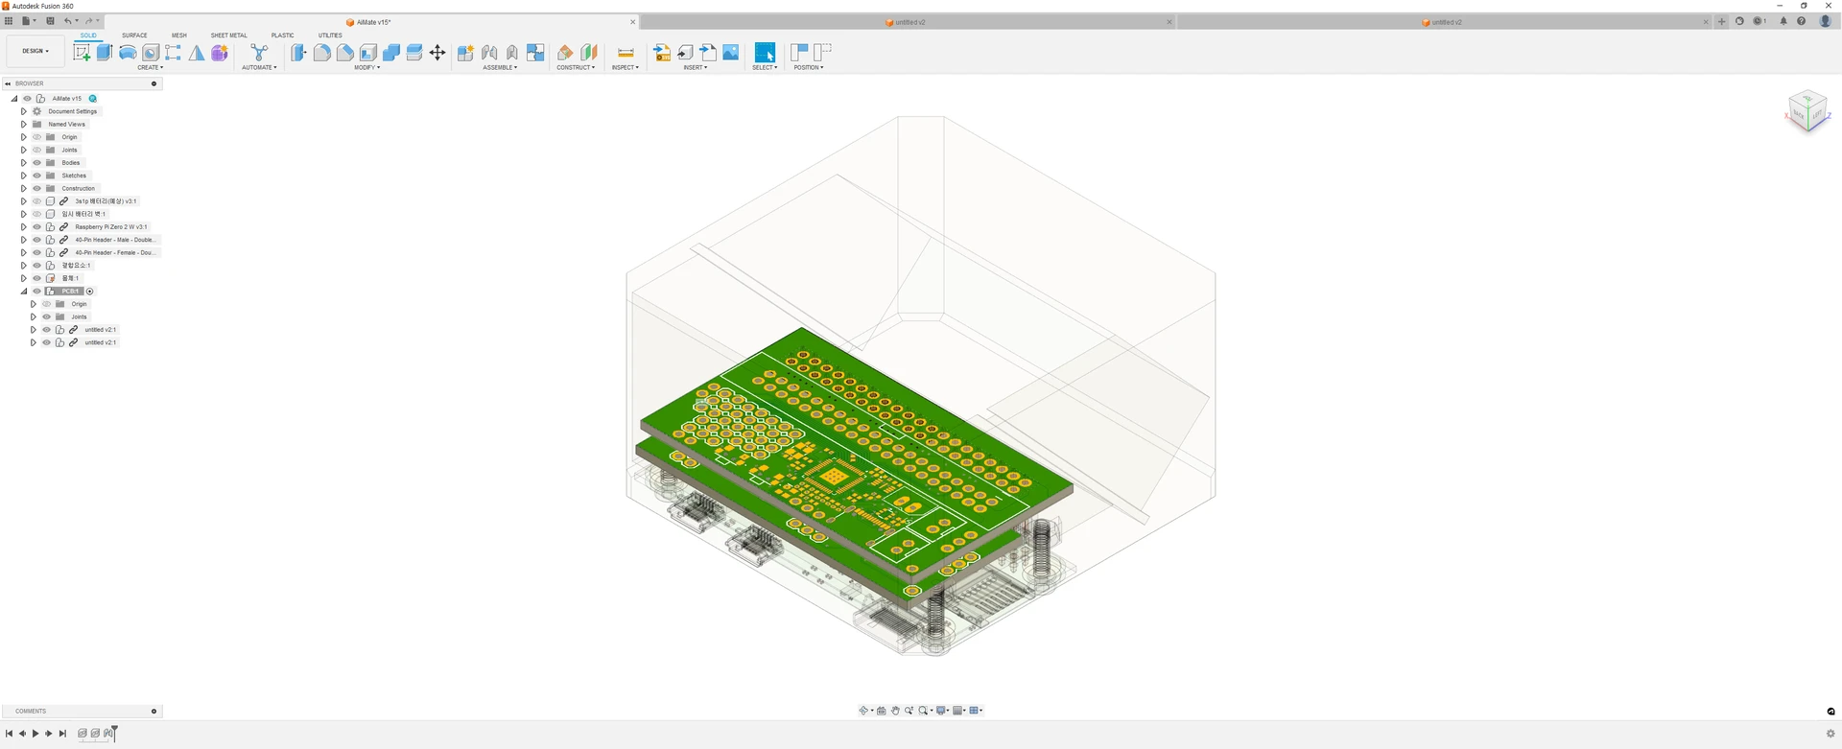Switch to the Surface toolbar tab

pyautogui.click(x=134, y=35)
